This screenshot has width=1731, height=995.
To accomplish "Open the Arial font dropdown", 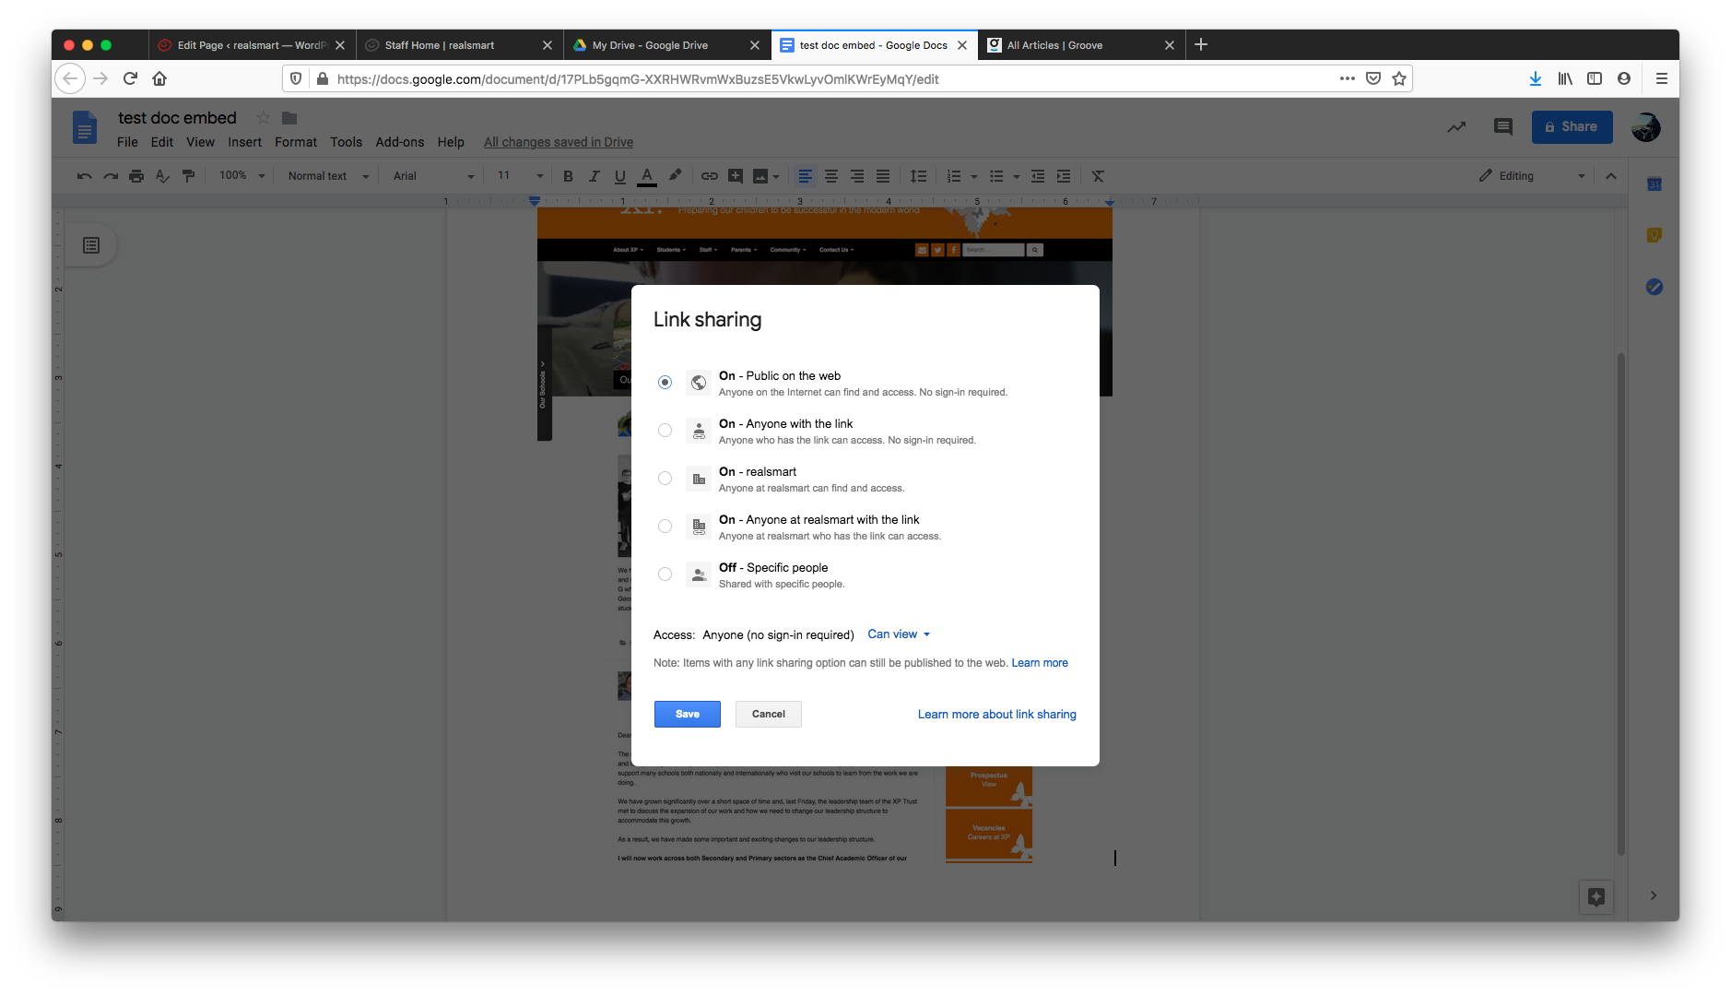I will pos(433,176).
